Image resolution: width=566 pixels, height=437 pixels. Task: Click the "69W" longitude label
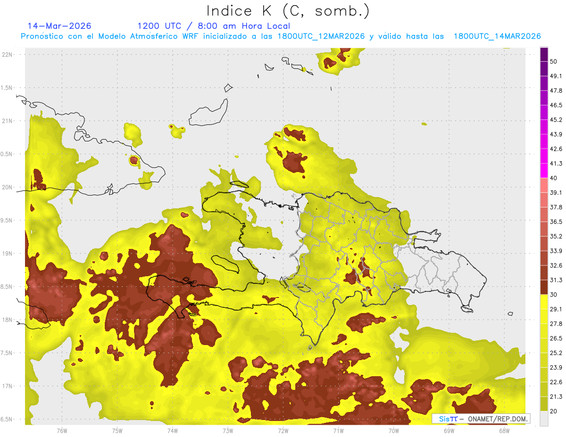pyautogui.click(x=449, y=430)
